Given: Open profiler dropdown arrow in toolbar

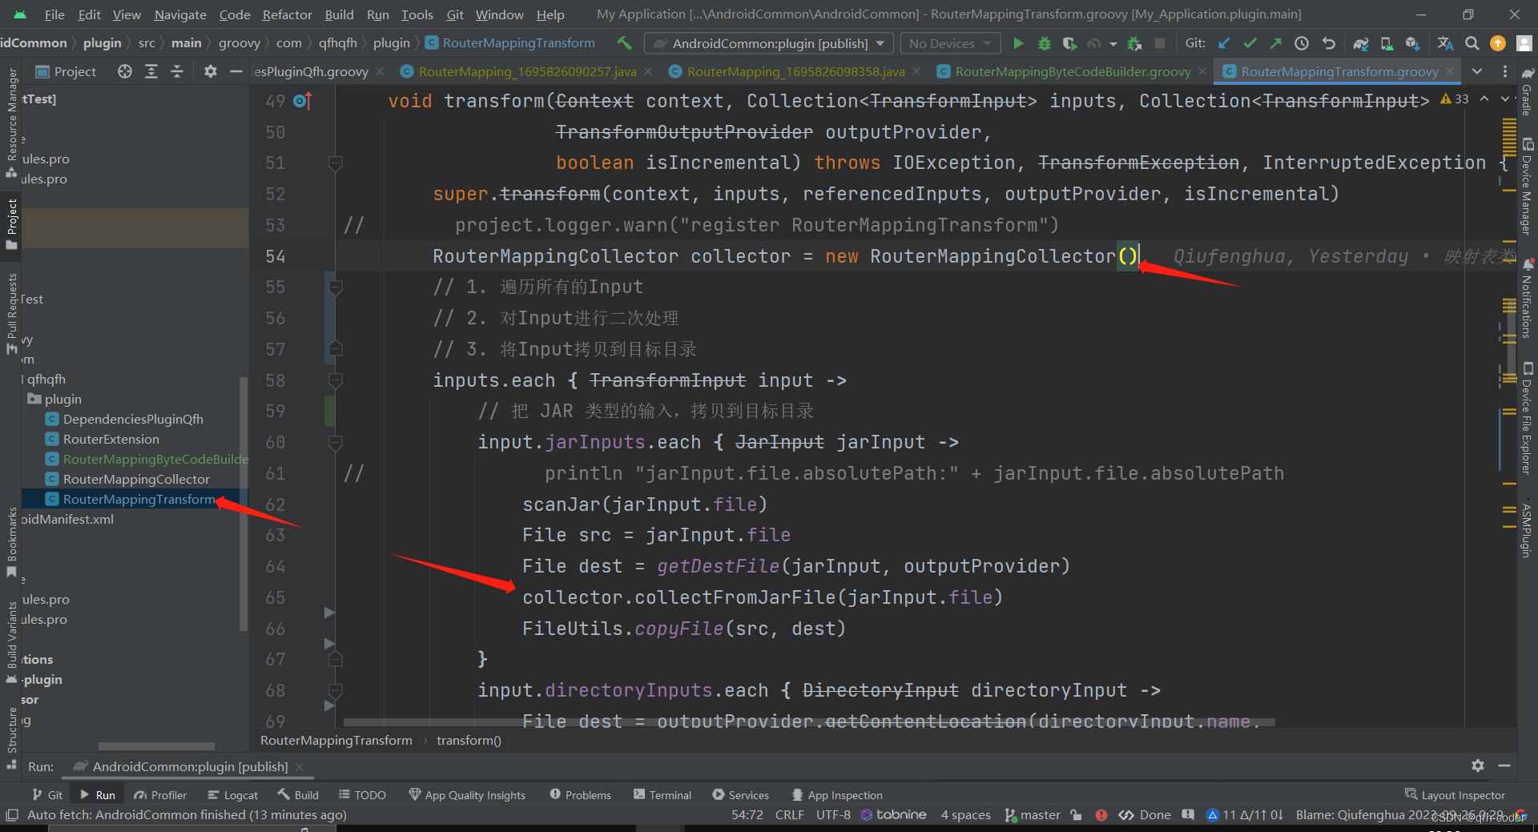Looking at the screenshot, I should click(1113, 44).
